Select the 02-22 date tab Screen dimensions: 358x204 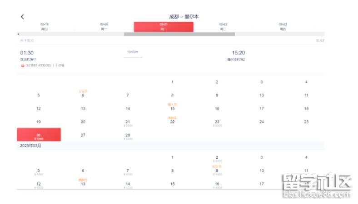click(223, 27)
